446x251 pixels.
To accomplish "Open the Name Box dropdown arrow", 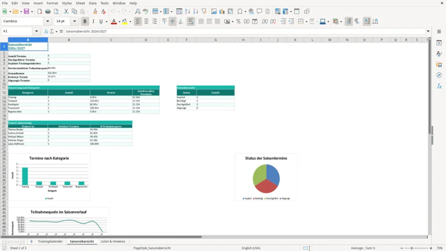I will pyautogui.click(x=37, y=31).
